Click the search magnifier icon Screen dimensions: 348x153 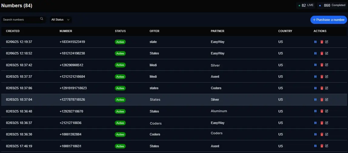pos(42,19)
